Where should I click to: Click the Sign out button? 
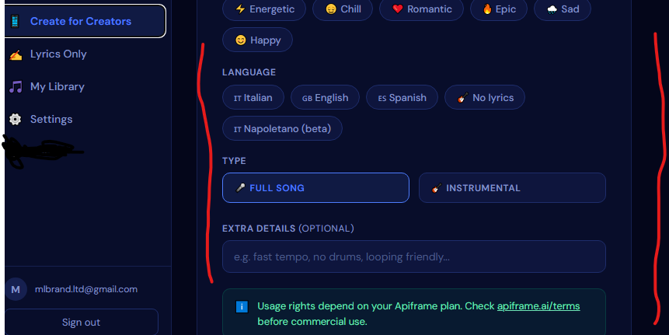pos(81,323)
